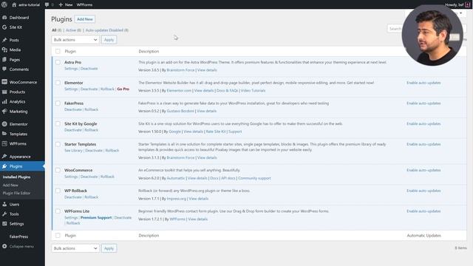
Task: Open the top Bulk actions dropdown
Action: [75, 39]
